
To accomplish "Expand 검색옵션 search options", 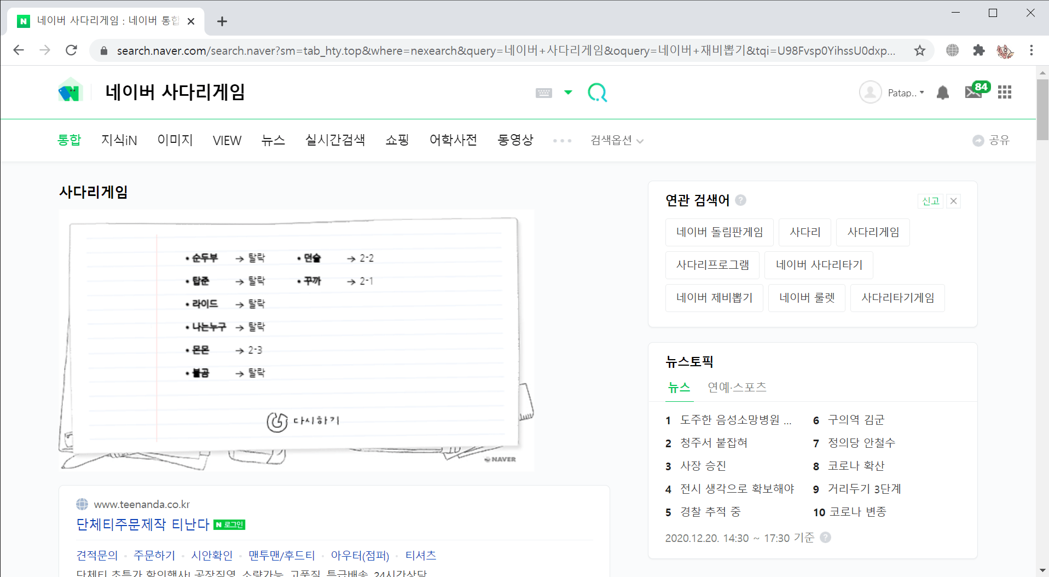I will pyautogui.click(x=617, y=141).
